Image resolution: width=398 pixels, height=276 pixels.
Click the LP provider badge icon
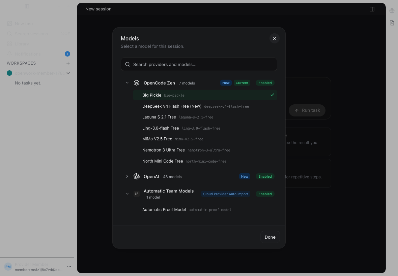coord(137,194)
